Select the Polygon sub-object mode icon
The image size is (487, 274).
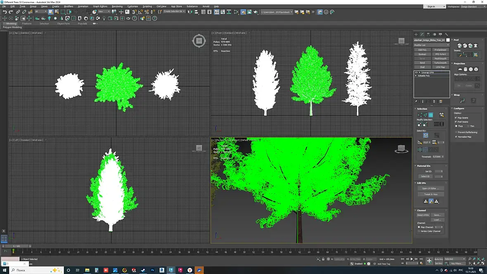(430, 115)
